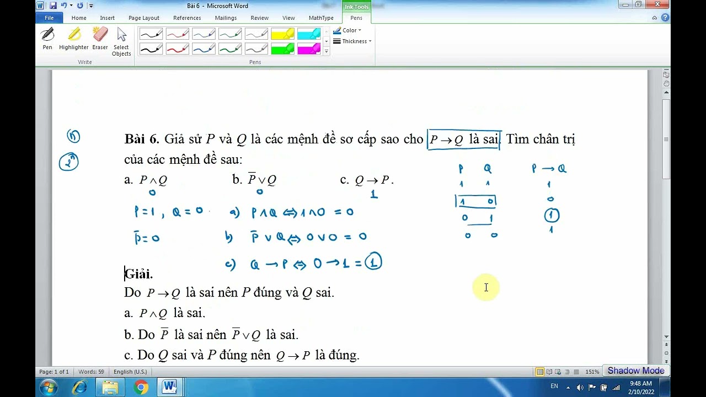Screen dimensions: 706x397
Task: Launch Internet Explorer from taskbar
Action: pyautogui.click(x=80, y=387)
